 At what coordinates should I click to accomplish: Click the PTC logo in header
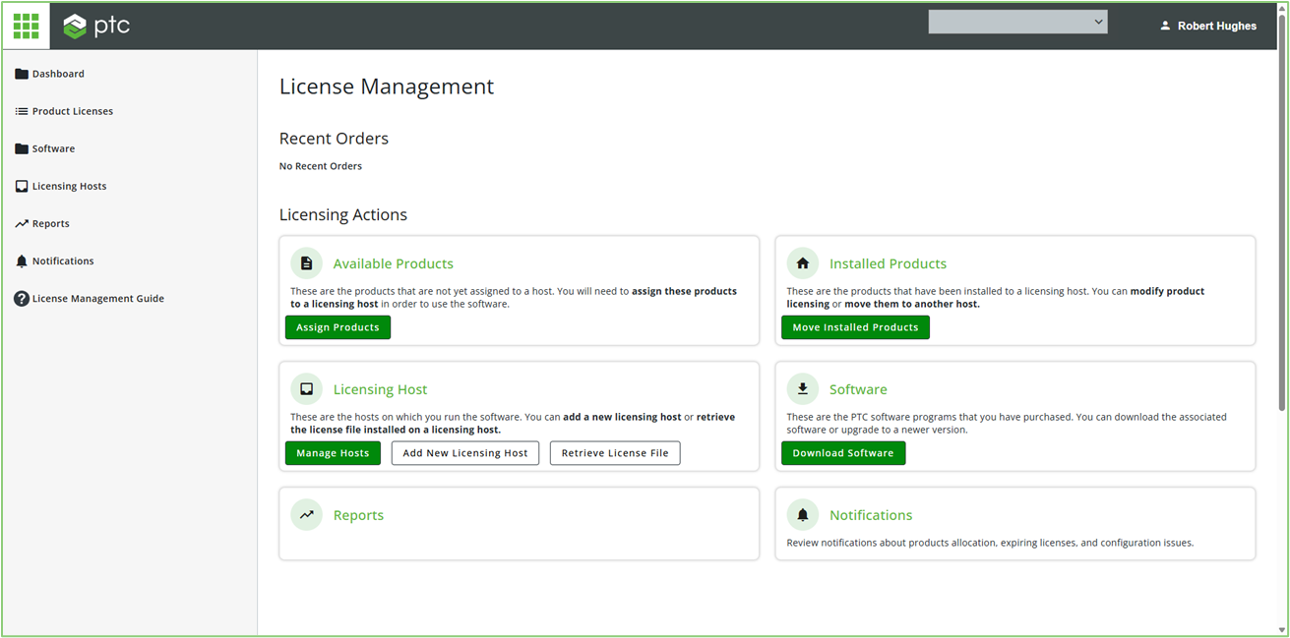click(96, 27)
